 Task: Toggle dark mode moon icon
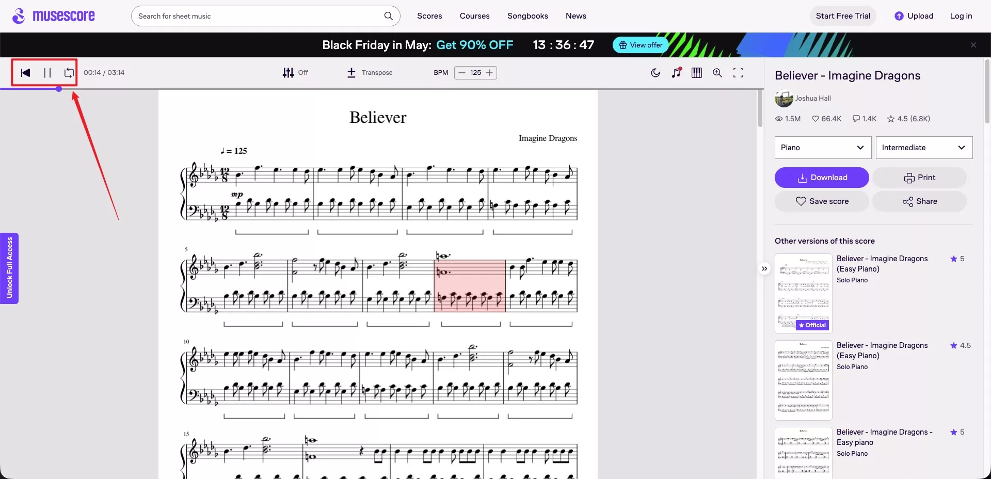pyautogui.click(x=656, y=73)
